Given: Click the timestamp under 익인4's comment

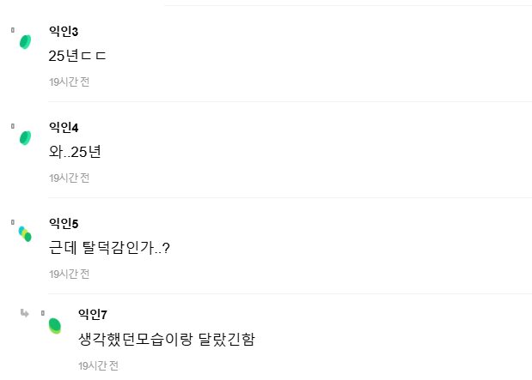Looking at the screenshot, I should 69,178.
